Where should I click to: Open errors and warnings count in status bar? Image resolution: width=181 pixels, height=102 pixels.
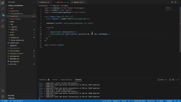click(x=18, y=101)
